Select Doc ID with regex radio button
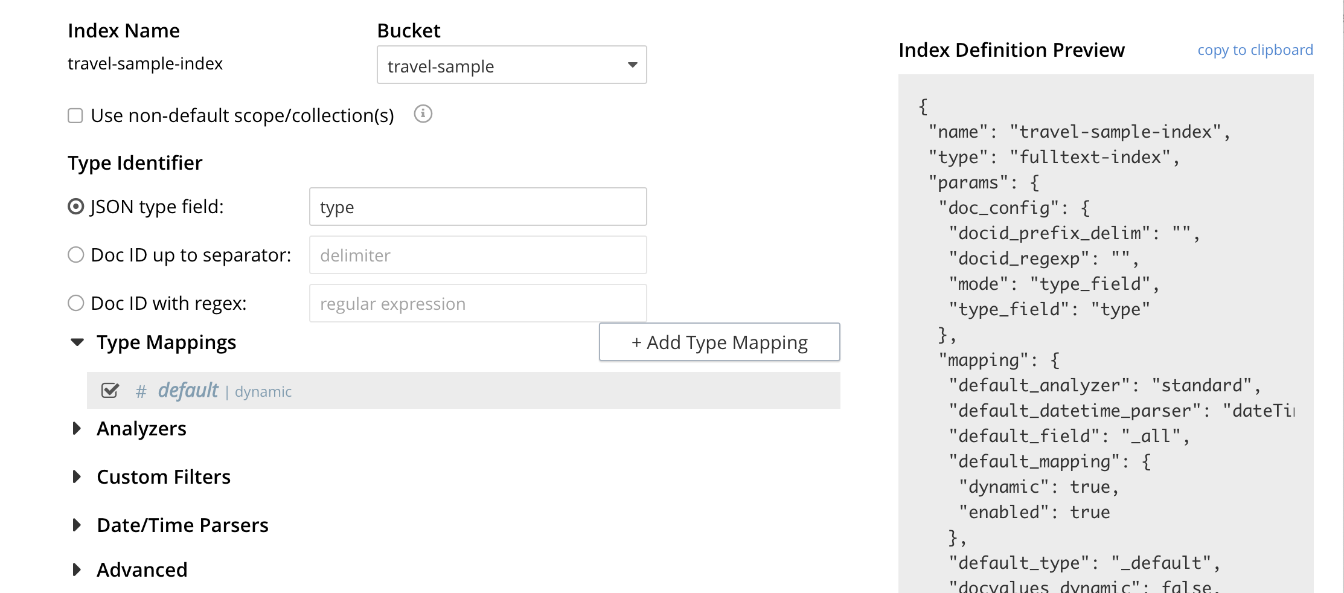 coord(76,303)
